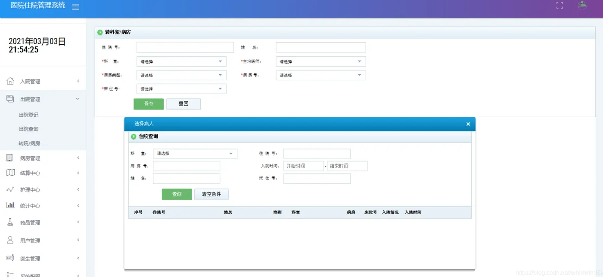
Task: Focus the 床位号 field in 住院查询
Action: 317,178
